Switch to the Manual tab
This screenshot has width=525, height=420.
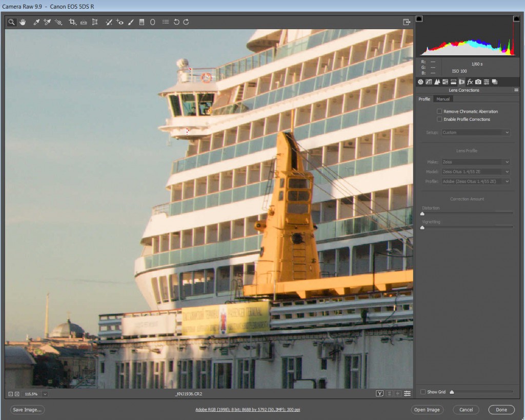click(x=443, y=99)
